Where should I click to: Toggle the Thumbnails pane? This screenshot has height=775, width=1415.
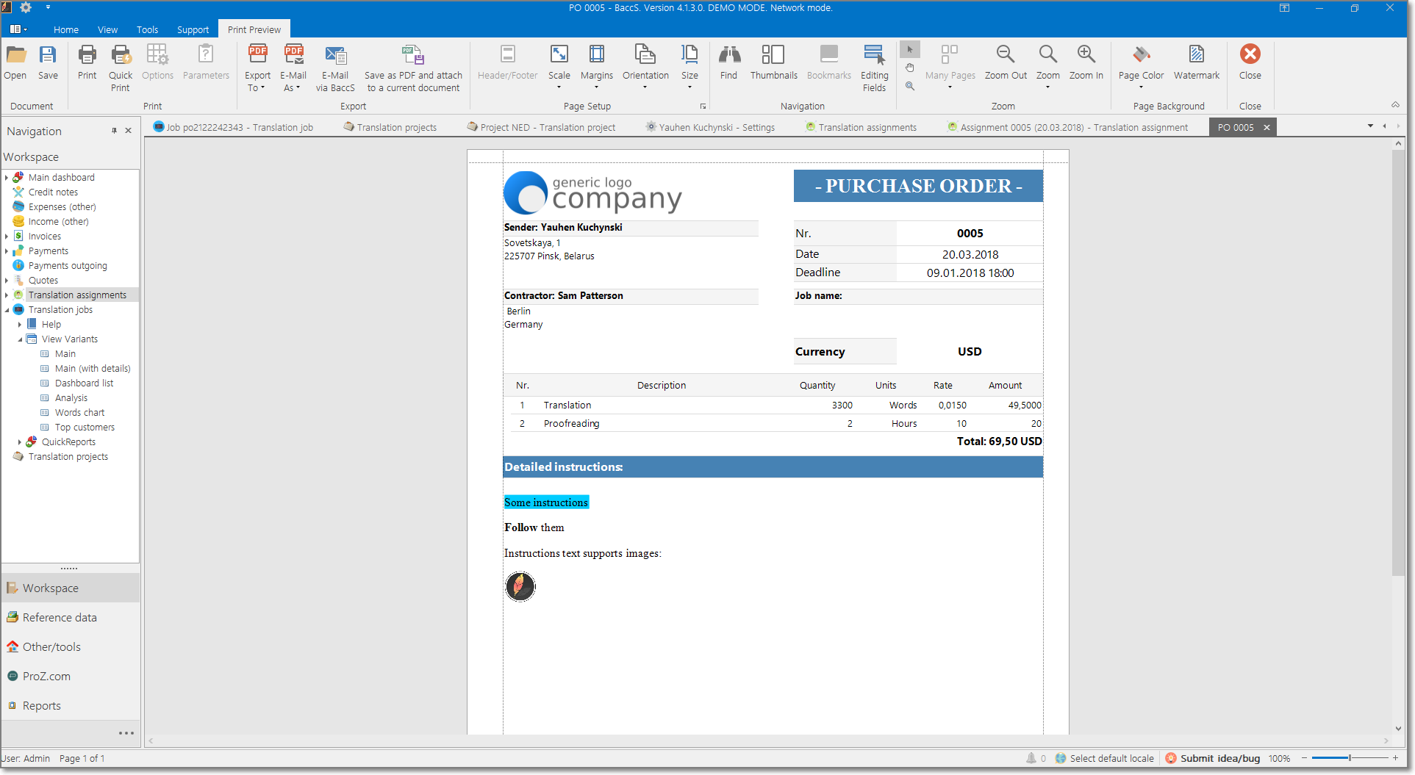coord(773,62)
